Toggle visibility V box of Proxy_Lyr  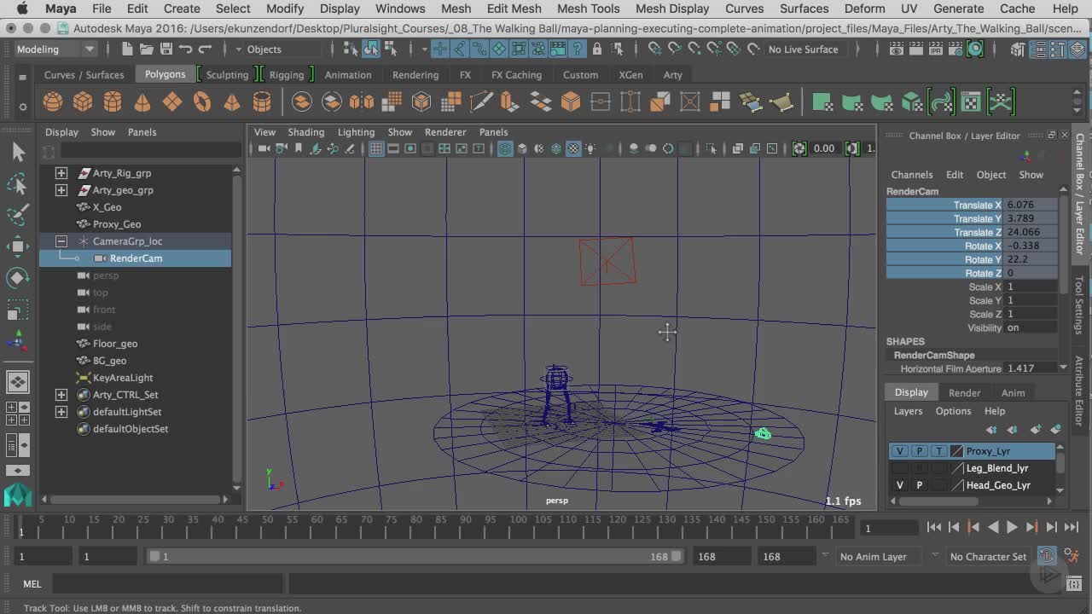899,451
